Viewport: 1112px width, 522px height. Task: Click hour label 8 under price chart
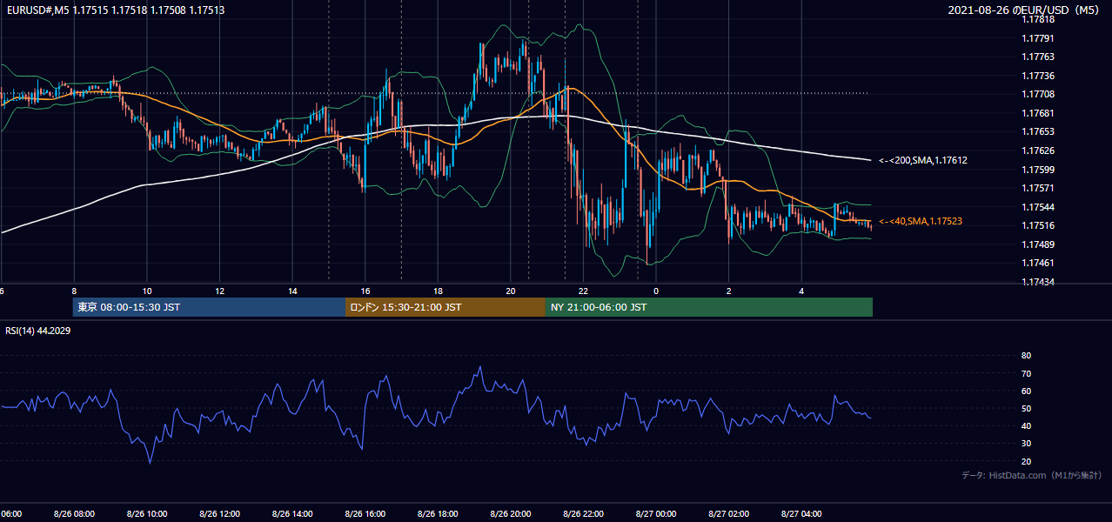(74, 291)
